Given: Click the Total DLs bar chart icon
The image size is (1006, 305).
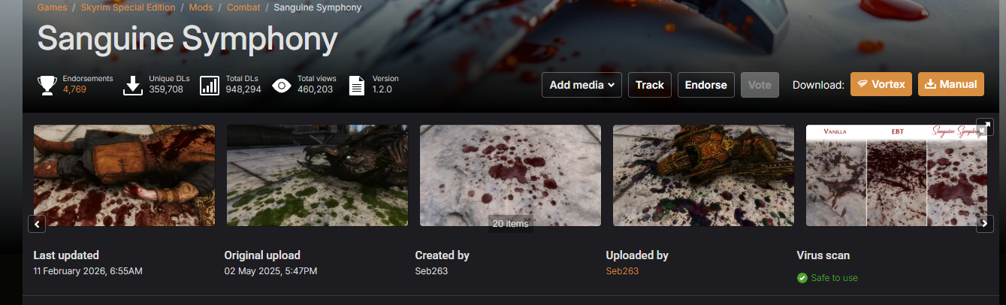Looking at the screenshot, I should pyautogui.click(x=210, y=85).
